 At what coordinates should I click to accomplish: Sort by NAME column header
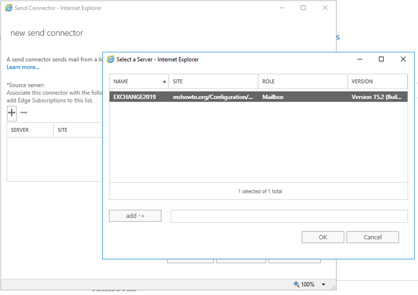click(x=139, y=81)
